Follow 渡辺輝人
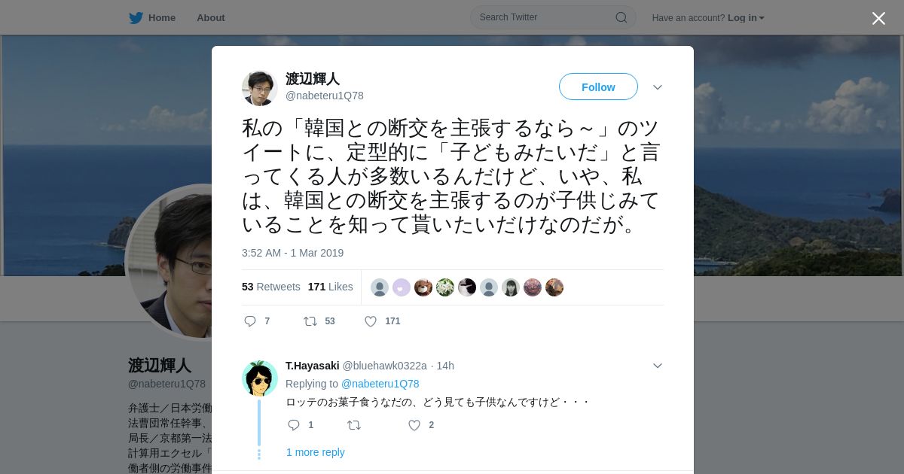 coord(598,87)
